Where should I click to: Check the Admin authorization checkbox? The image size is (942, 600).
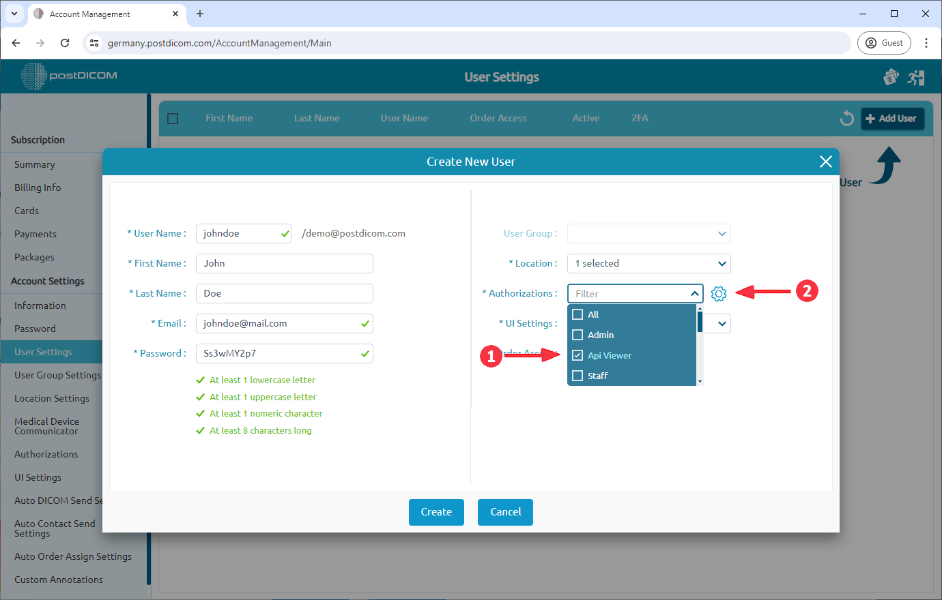tap(577, 334)
